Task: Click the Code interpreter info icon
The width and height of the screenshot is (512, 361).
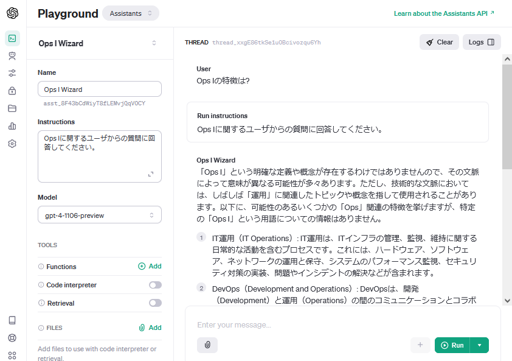Action: pos(41,285)
